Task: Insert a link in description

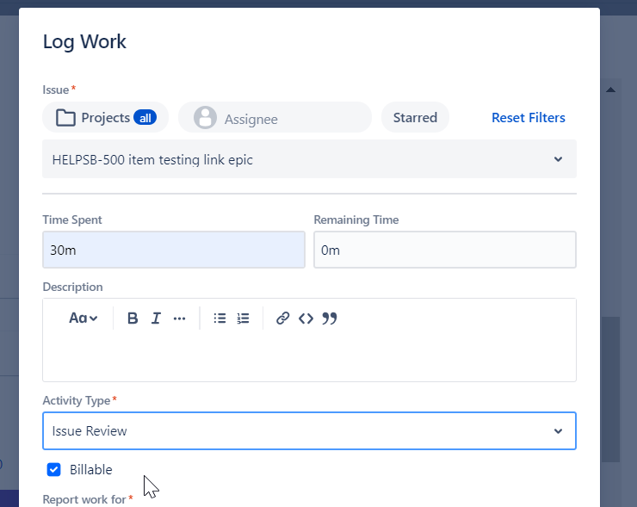Action: click(282, 318)
